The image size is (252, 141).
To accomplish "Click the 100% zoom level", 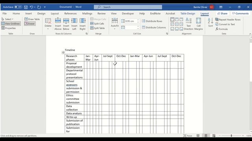I will click(x=248, y=136).
